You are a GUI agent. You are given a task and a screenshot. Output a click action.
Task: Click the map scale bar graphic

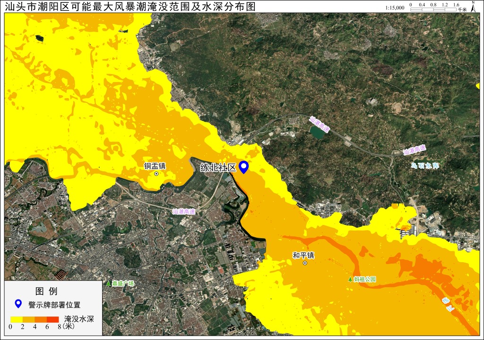(433, 9)
